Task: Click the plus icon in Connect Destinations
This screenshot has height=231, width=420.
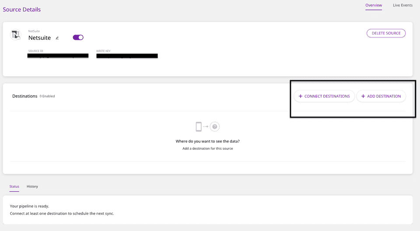Action: pos(300,96)
